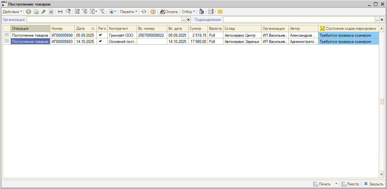Click the green pencil edit icon
The width and height of the screenshot is (387, 189).
tap(43, 12)
